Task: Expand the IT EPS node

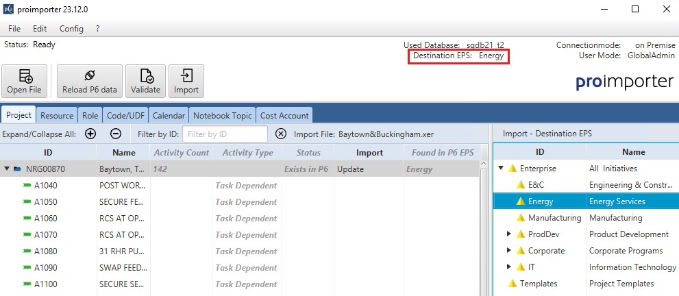Action: pyautogui.click(x=508, y=267)
